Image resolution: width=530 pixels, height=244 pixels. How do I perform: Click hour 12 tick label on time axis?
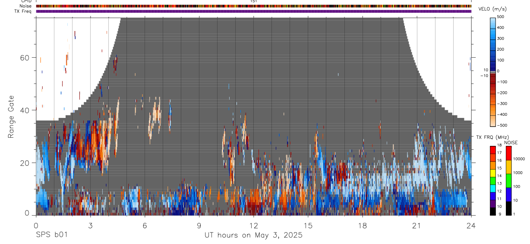[253, 225]
